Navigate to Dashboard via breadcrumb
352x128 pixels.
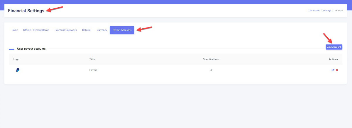(314, 11)
